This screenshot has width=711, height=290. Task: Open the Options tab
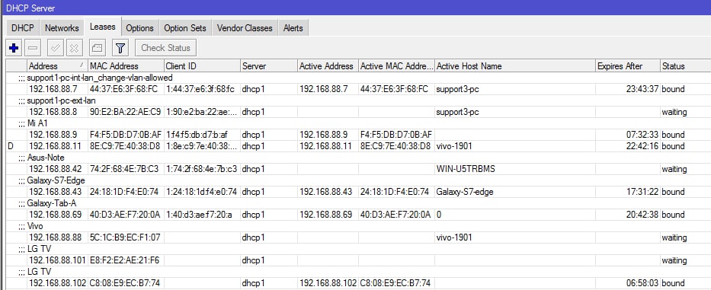(x=139, y=28)
